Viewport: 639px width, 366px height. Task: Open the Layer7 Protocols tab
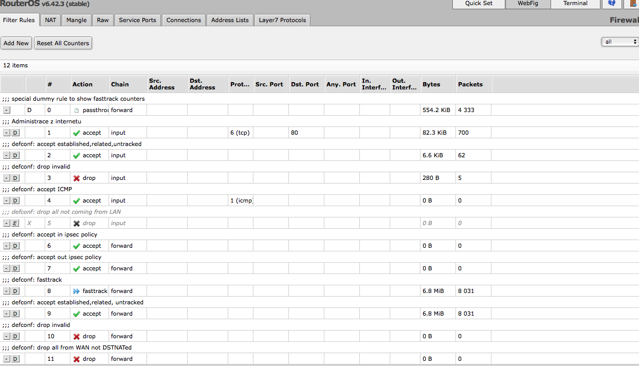tap(282, 20)
